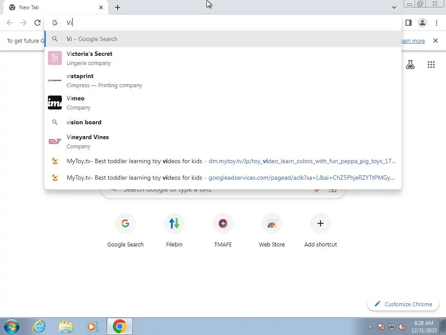Select the 'vision board' suggestion
The image size is (446, 335).
[223, 122]
